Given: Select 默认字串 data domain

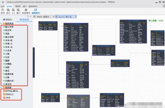Looking at the screenshot, I should point(9,27).
